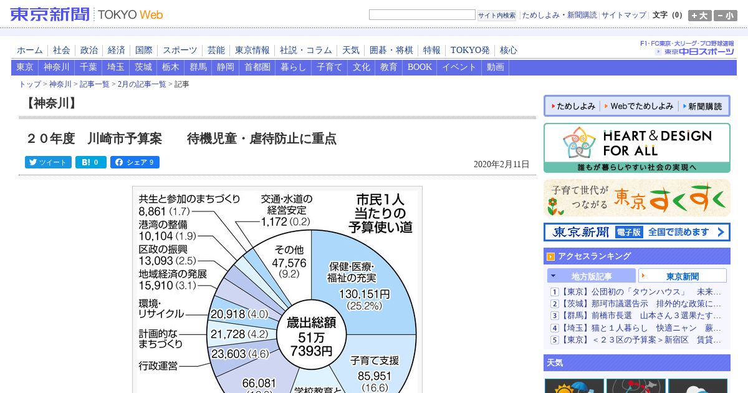Open ためしよみ link in sidebar box
The image size is (748, 393).
click(573, 107)
